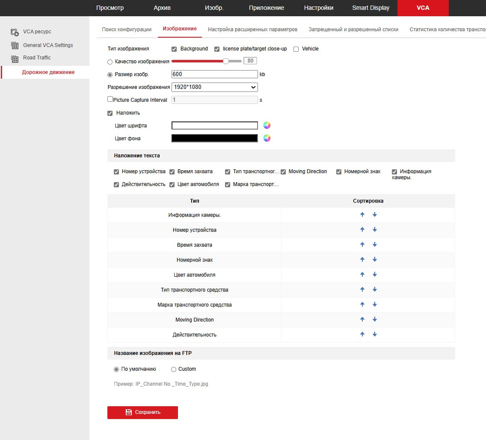Open General VCA Settings link
The width and height of the screenshot is (486, 440).
pyautogui.click(x=48, y=45)
